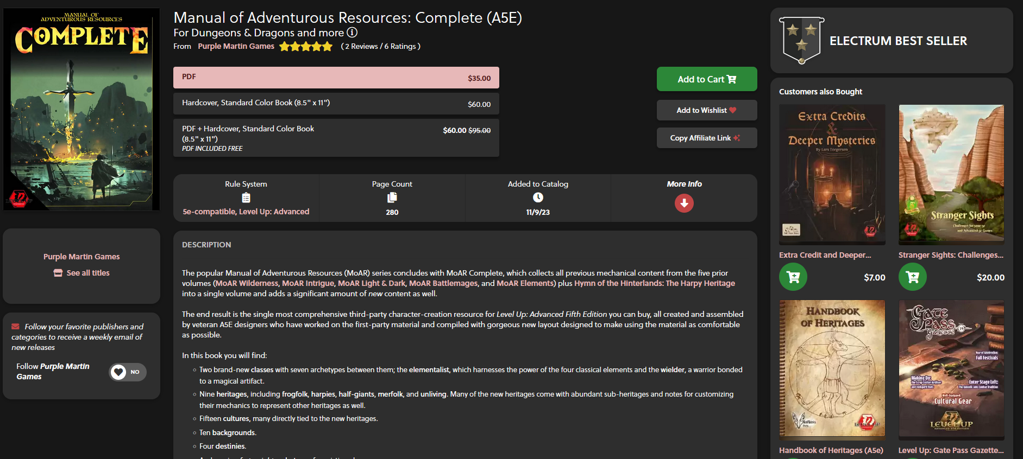Click the For Dungeons & Dragons and more subtitle
This screenshot has height=459, width=1023.
point(259,33)
